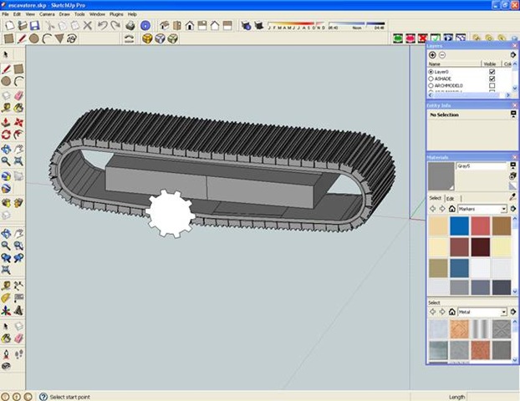Click the Add Layer plus button
Image resolution: width=520 pixels, height=401 pixels.
(x=432, y=55)
